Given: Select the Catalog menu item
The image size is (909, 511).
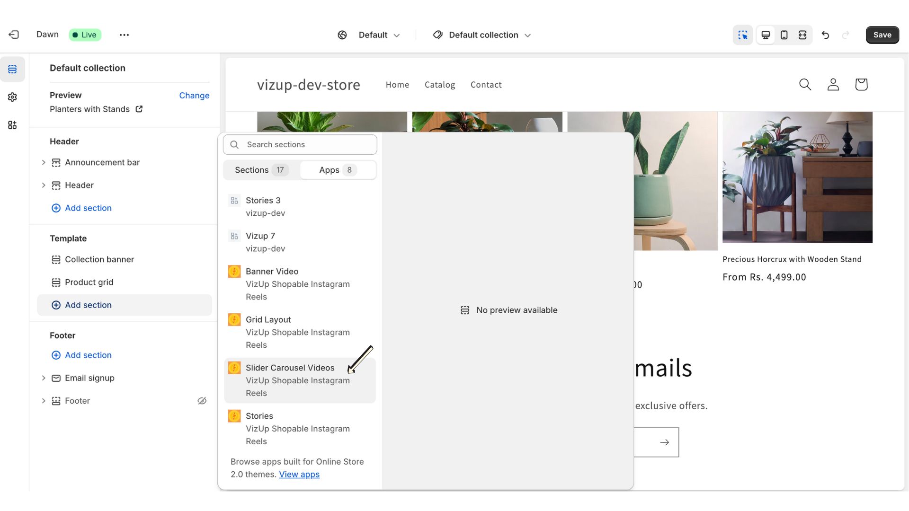Looking at the screenshot, I should click(439, 85).
